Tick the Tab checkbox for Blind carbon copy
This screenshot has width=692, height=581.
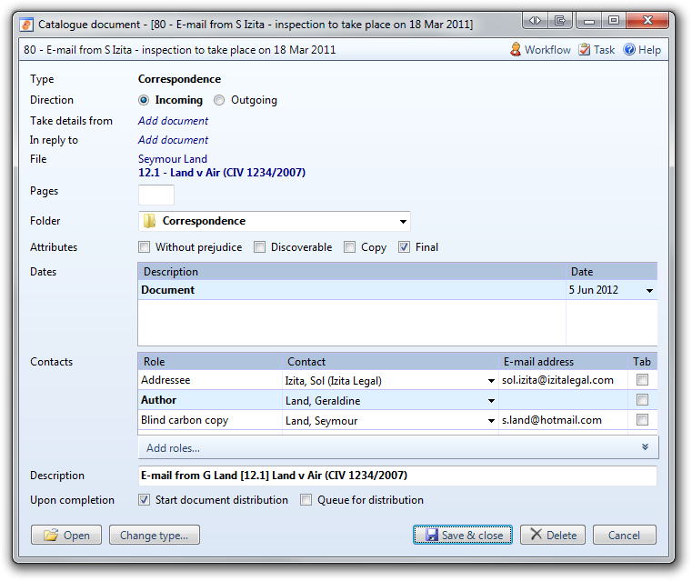click(642, 419)
